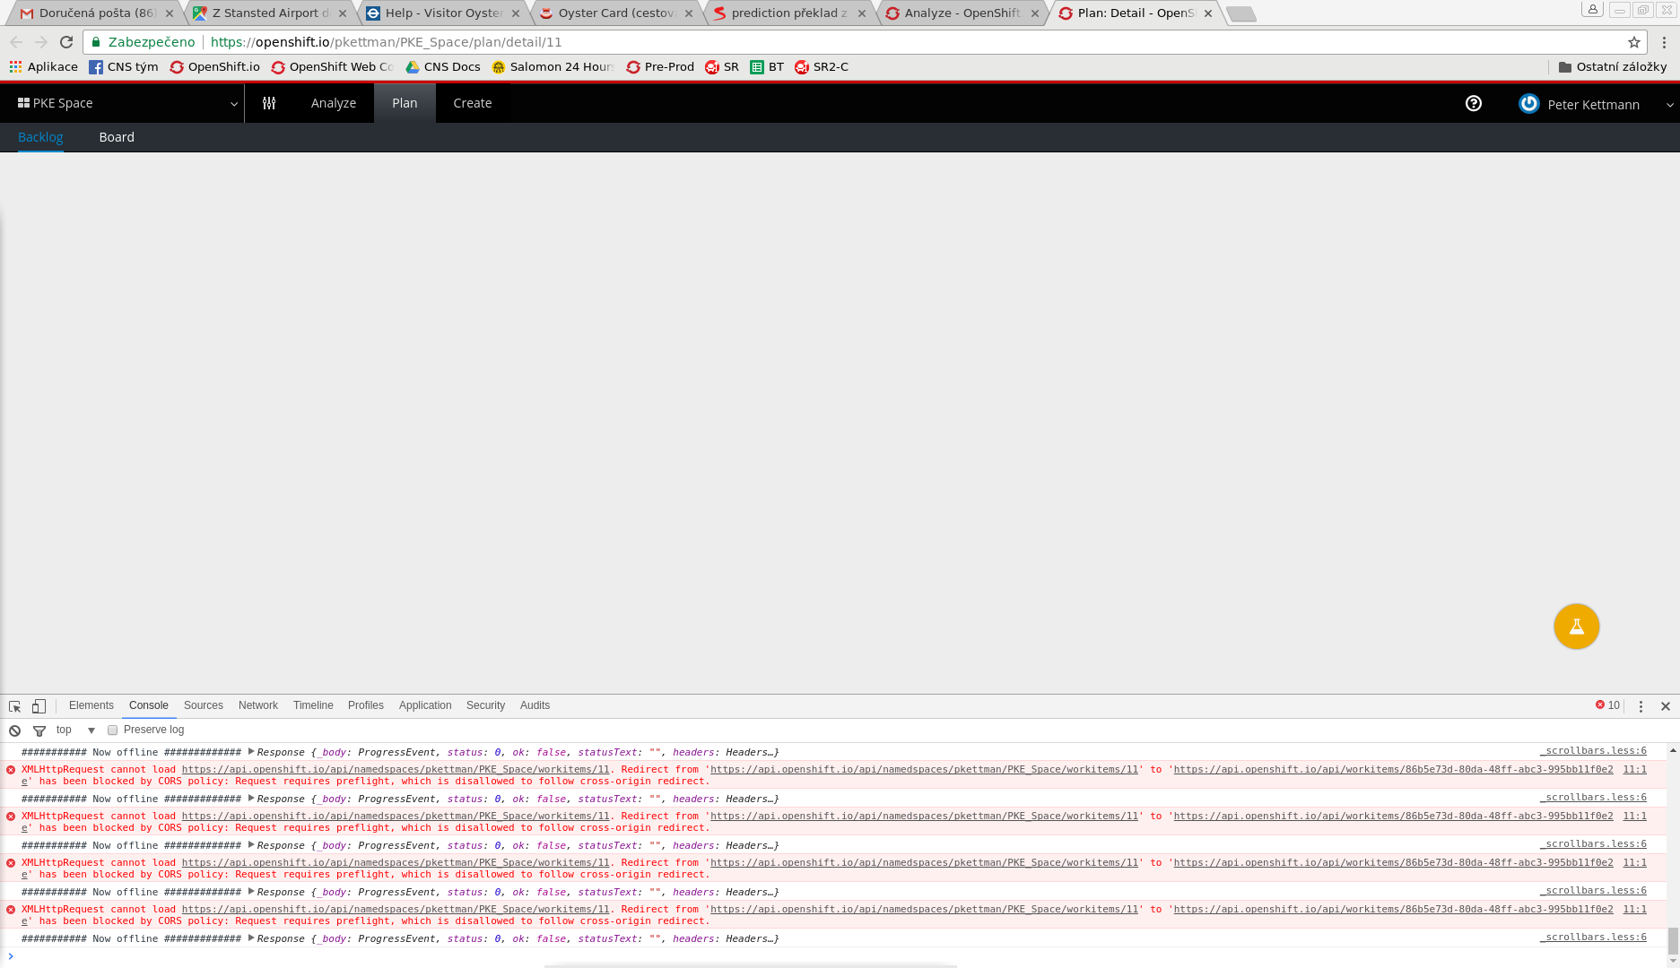Switch to the Board view
The width and height of the screenshot is (1680, 968).
117,137
